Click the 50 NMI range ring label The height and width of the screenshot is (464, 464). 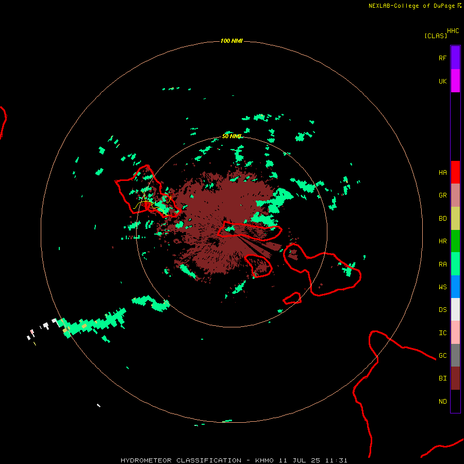pos(231,136)
